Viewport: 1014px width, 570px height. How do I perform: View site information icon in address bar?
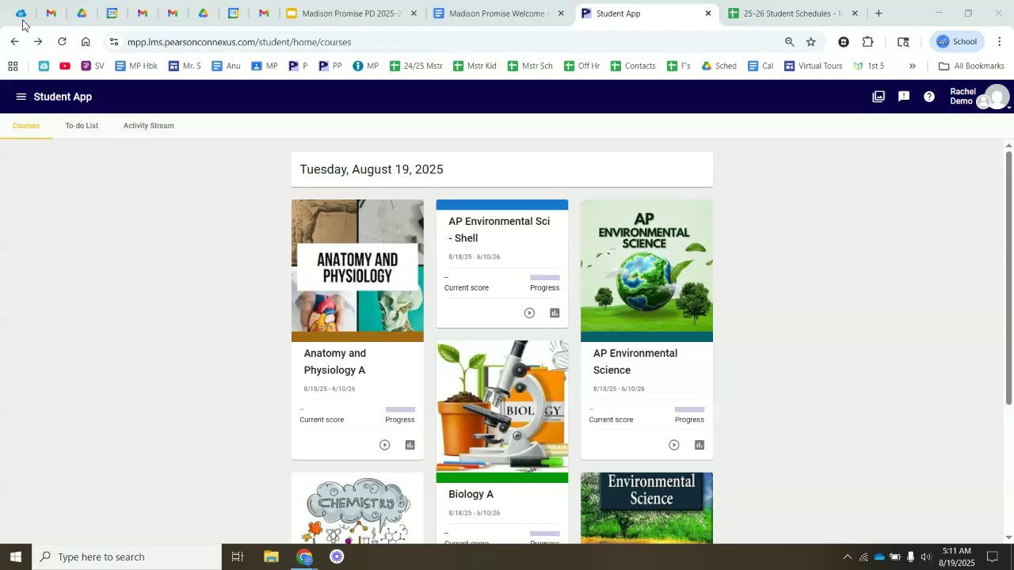(x=114, y=42)
